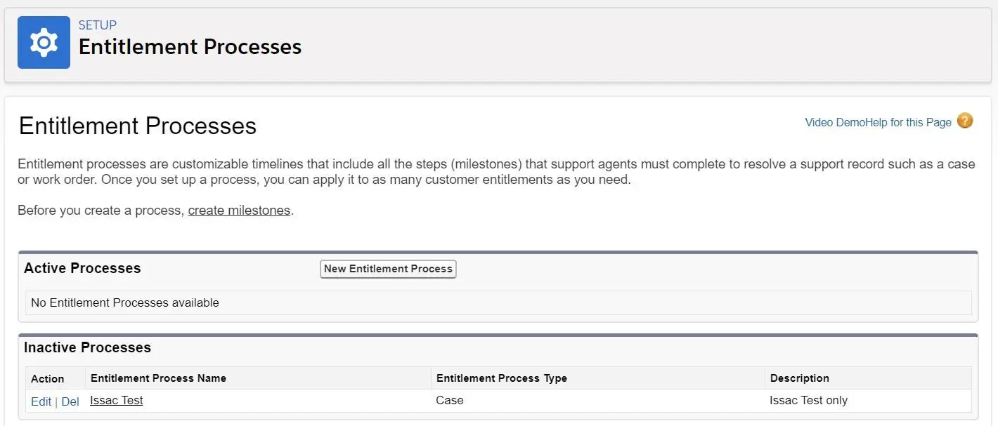Click the large Entitlement Processes page heading
998x426 pixels.
coord(138,126)
